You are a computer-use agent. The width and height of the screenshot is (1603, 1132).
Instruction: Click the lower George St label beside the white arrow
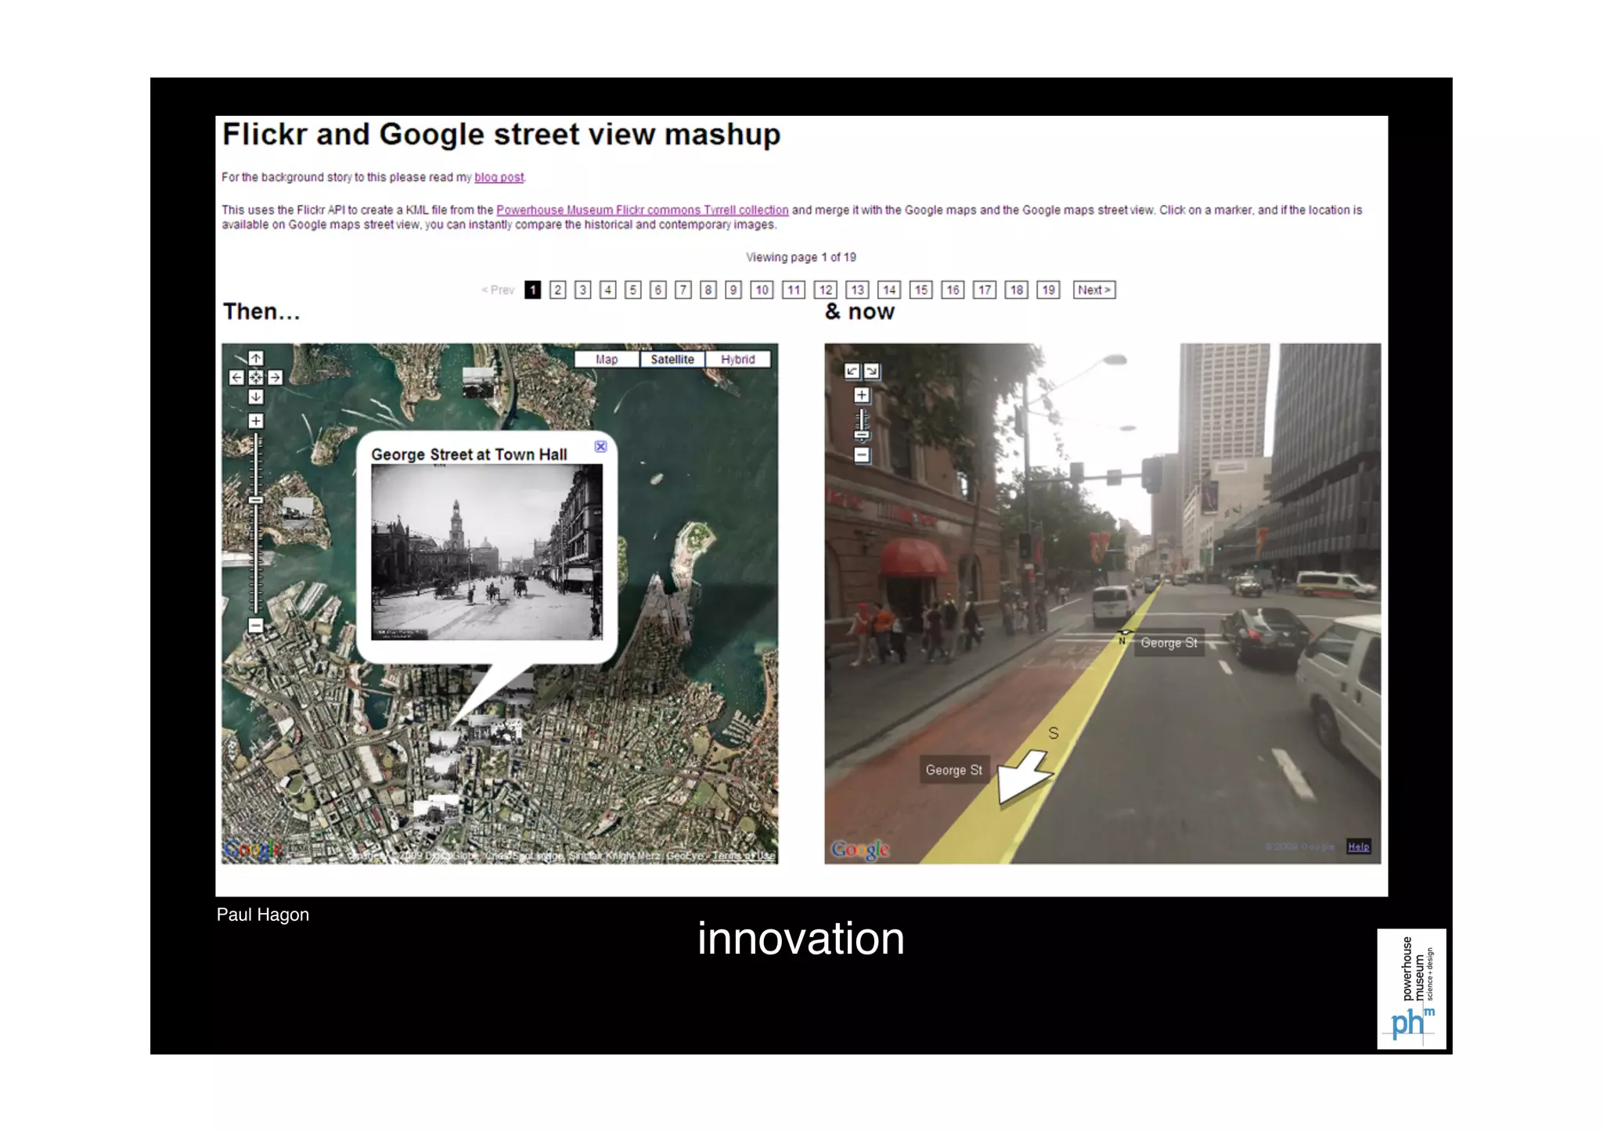pos(953,770)
